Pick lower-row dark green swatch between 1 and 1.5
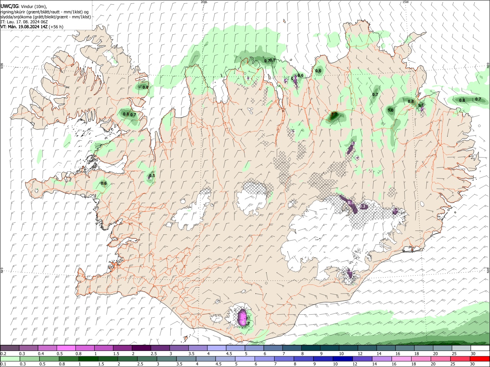The width and height of the screenshot is (490, 367). pyautogui.click(x=88, y=359)
